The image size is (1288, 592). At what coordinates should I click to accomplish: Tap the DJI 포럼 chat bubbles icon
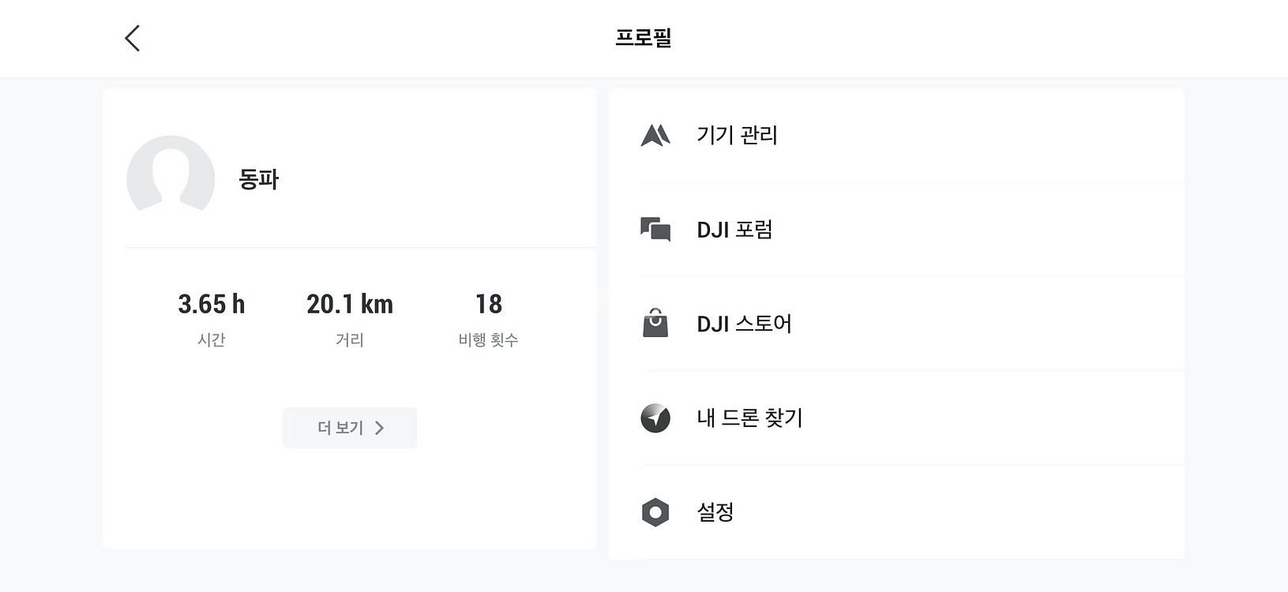pyautogui.click(x=655, y=230)
